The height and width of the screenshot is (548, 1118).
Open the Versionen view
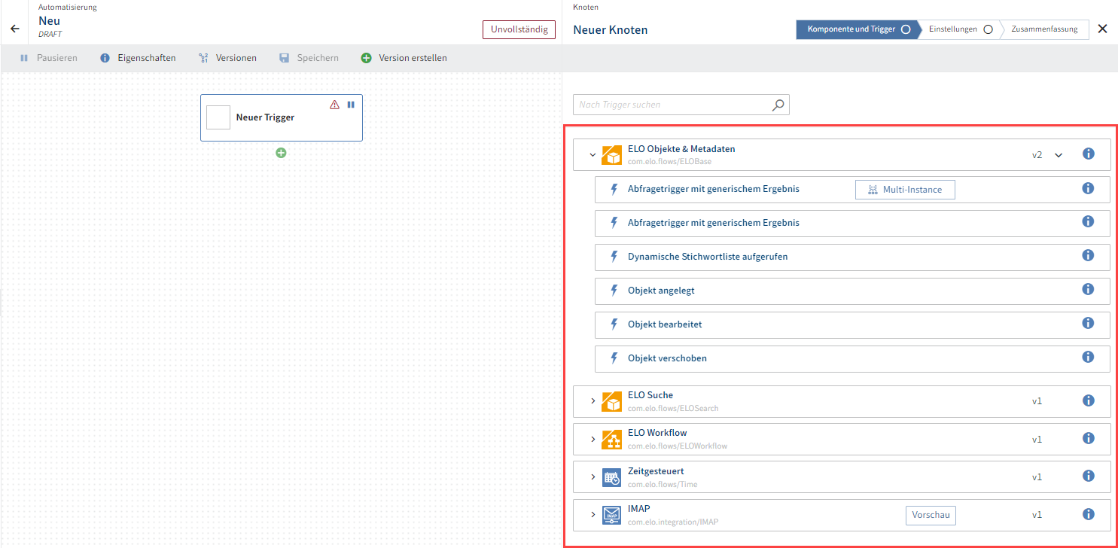point(227,58)
